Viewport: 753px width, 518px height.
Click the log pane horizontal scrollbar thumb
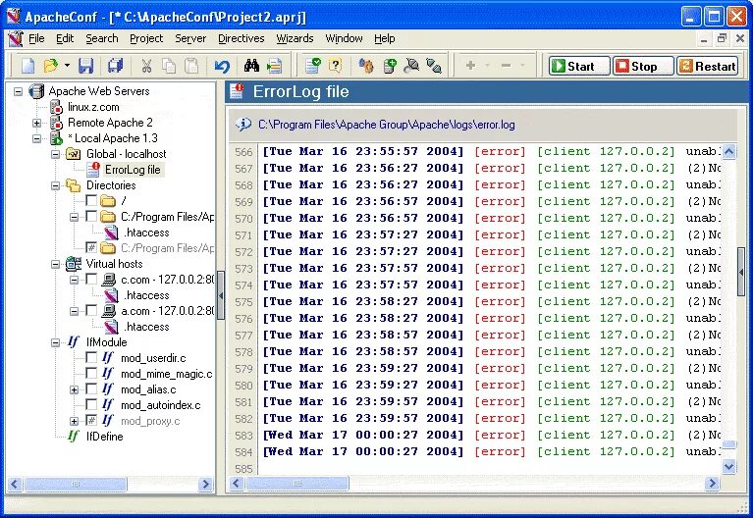297,483
